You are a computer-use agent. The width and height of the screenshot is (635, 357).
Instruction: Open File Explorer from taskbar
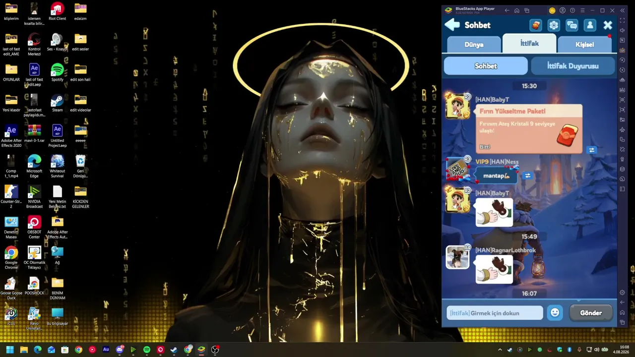click(24, 350)
